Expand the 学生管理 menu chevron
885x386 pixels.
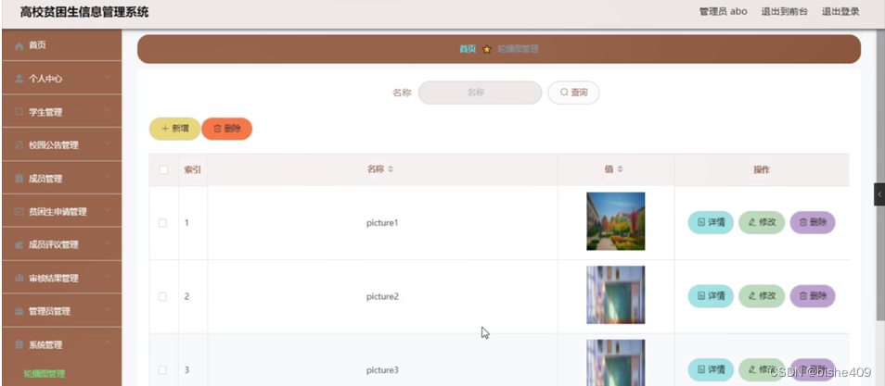(x=107, y=111)
